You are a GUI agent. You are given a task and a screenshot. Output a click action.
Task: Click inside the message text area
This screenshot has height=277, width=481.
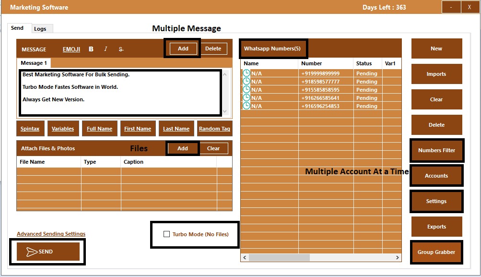tap(119, 94)
